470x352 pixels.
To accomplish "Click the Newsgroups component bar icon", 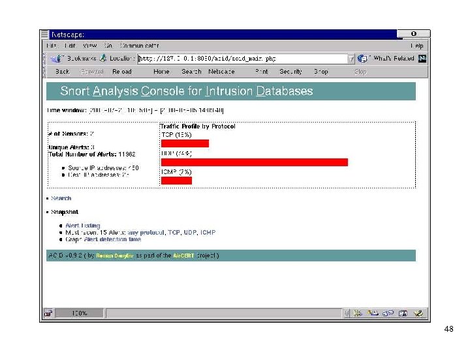I will coord(388,314).
